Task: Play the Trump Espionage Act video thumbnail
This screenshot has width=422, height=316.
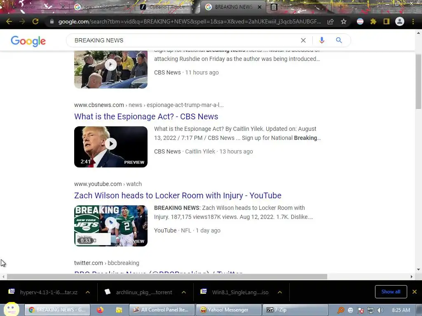Action: click(x=111, y=147)
